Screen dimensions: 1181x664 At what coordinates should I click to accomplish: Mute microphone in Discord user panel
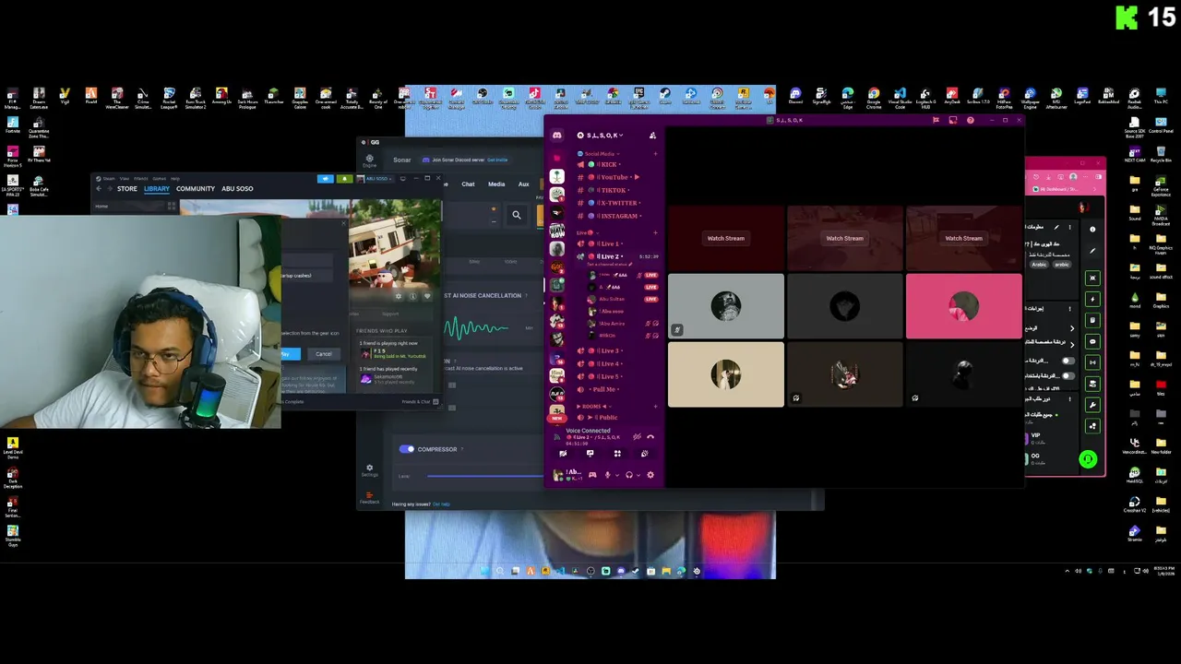pos(606,475)
